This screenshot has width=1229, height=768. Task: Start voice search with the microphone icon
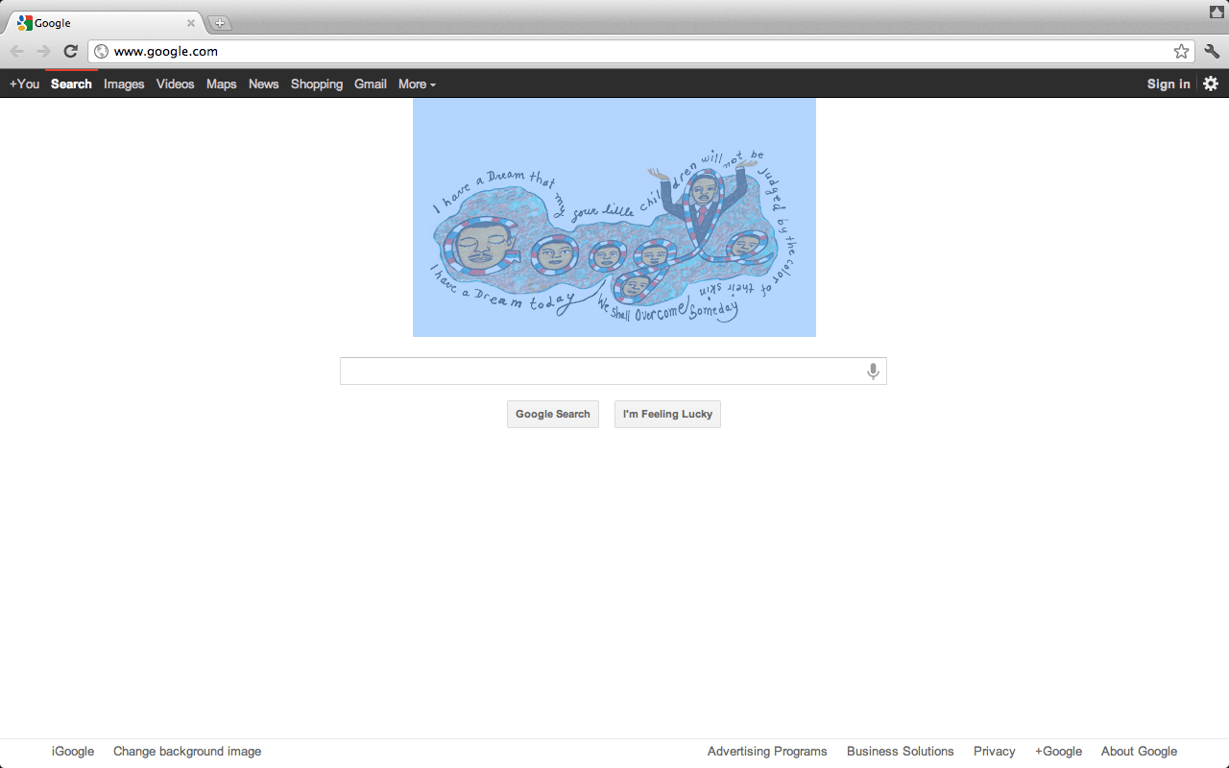[x=873, y=372]
